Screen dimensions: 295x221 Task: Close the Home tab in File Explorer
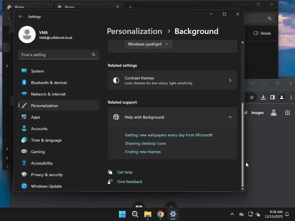[x=118, y=7]
